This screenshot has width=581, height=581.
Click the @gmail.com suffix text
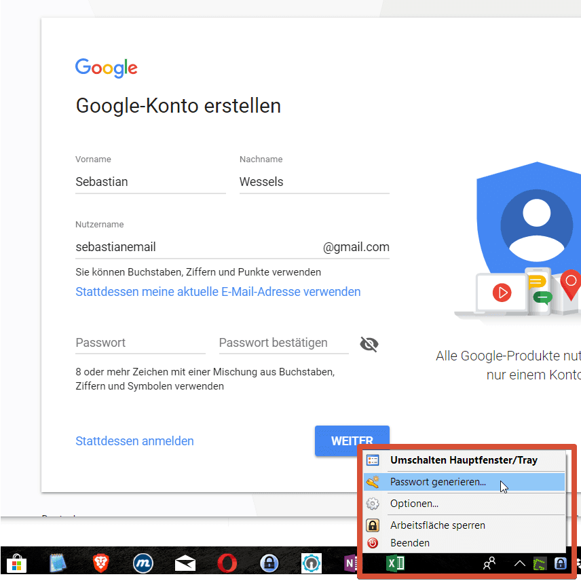coord(356,247)
